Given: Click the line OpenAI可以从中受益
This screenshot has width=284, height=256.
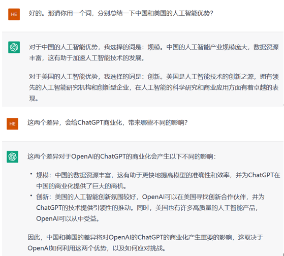Looking at the screenshot, I should (68, 219).
